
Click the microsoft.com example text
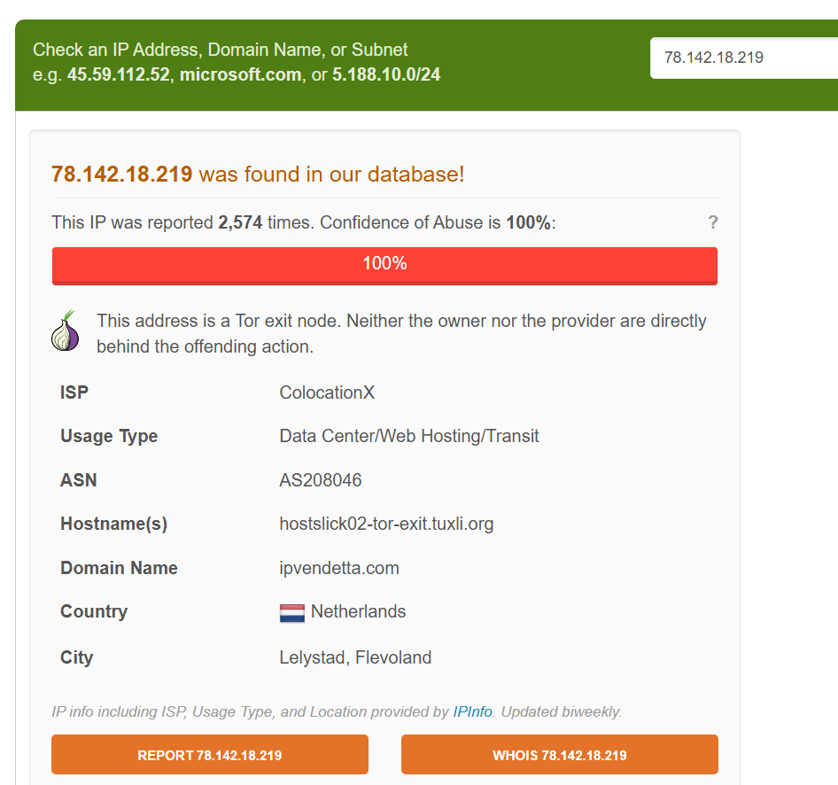click(241, 74)
